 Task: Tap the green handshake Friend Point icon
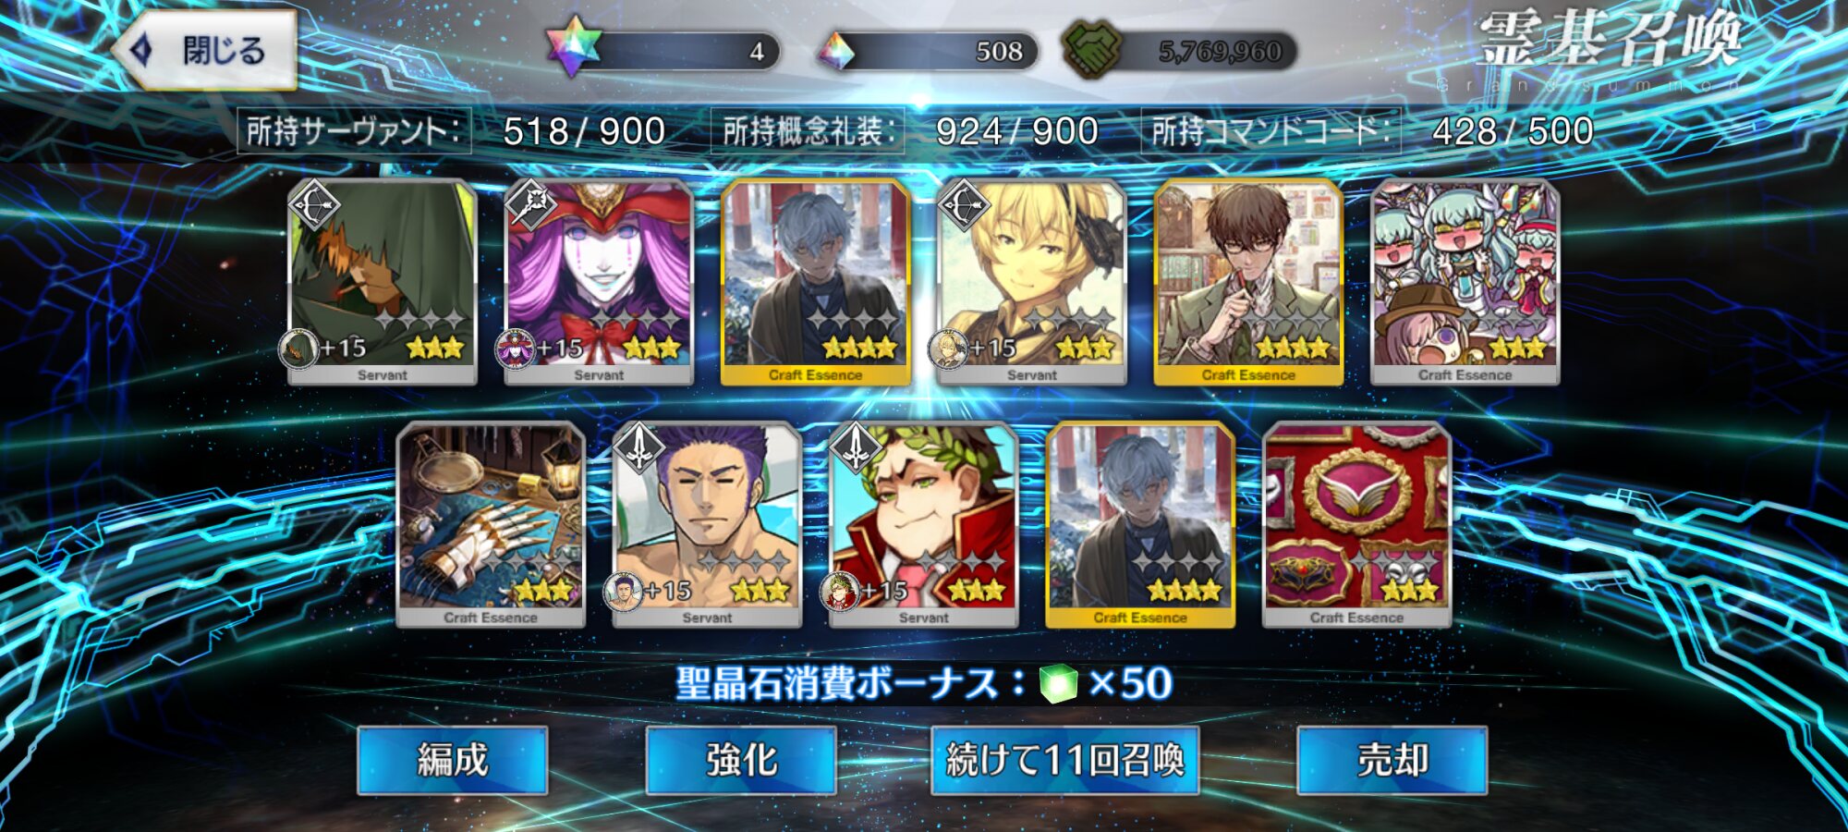(1092, 48)
